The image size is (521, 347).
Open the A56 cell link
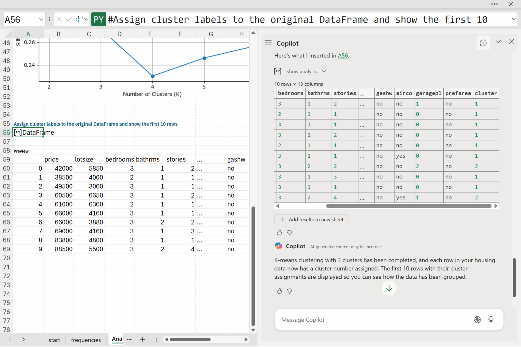pyautogui.click(x=343, y=55)
